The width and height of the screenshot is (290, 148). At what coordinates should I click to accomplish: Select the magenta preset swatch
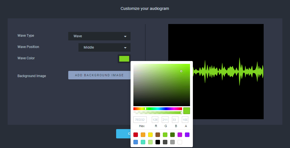click(x=180, y=135)
